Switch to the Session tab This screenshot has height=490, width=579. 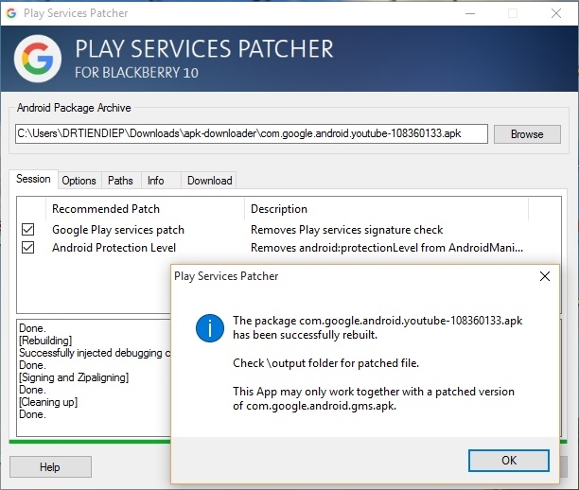point(33,180)
